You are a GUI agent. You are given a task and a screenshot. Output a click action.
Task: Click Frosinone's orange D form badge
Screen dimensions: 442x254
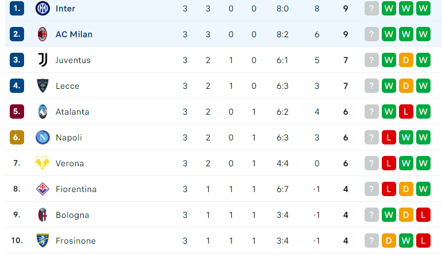pos(389,240)
